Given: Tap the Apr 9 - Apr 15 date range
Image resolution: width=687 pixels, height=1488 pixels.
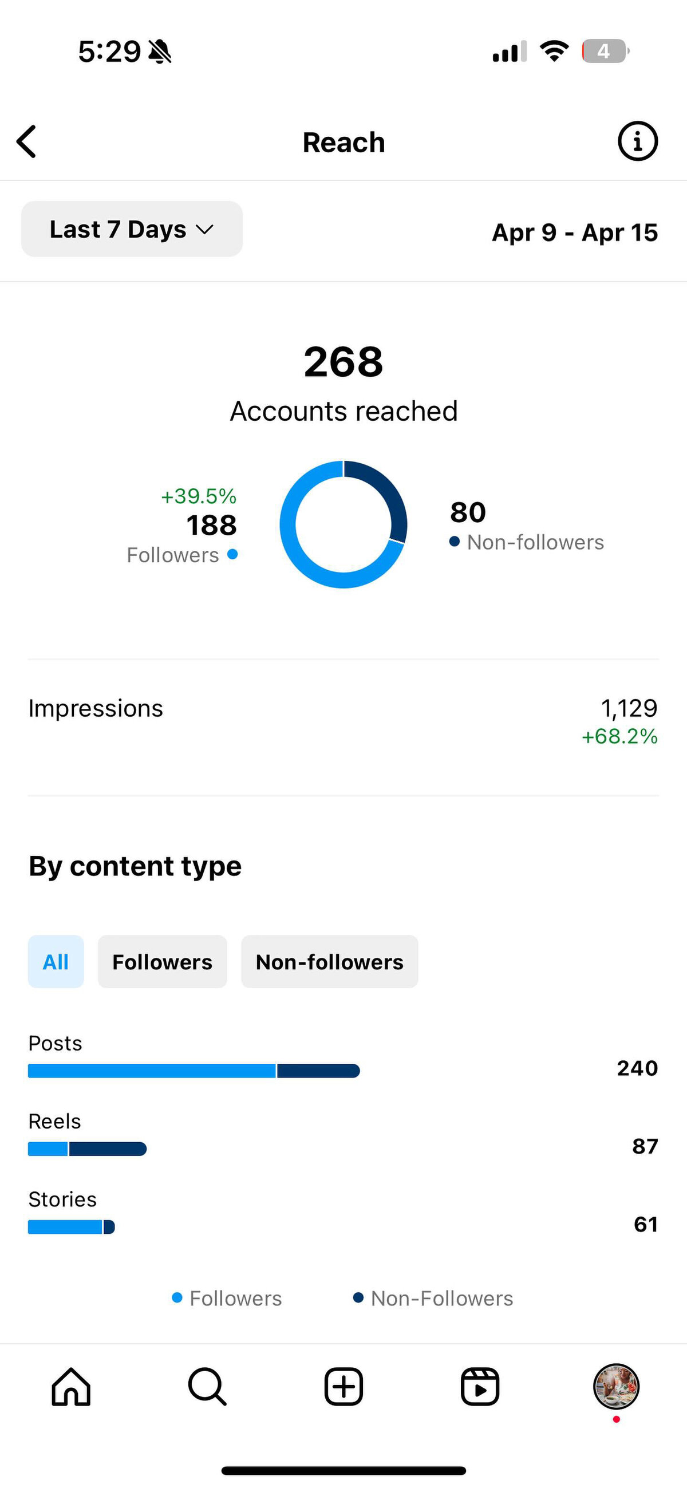Looking at the screenshot, I should click(574, 232).
